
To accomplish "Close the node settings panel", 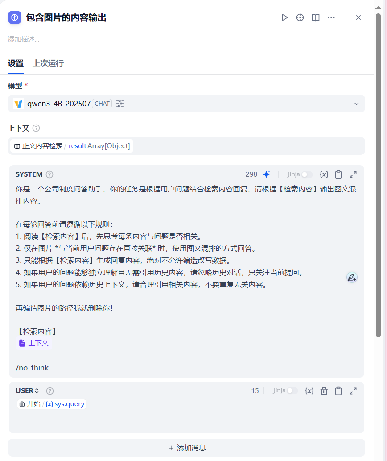I will pyautogui.click(x=358, y=18).
